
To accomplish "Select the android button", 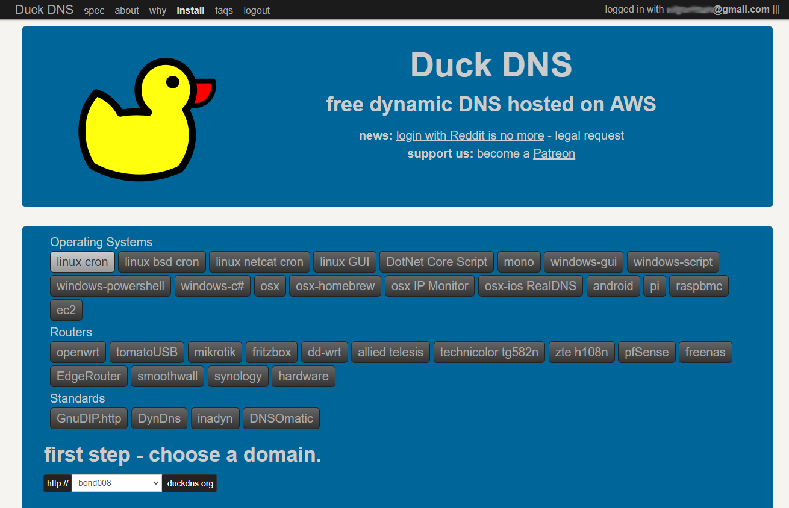I will [x=613, y=286].
